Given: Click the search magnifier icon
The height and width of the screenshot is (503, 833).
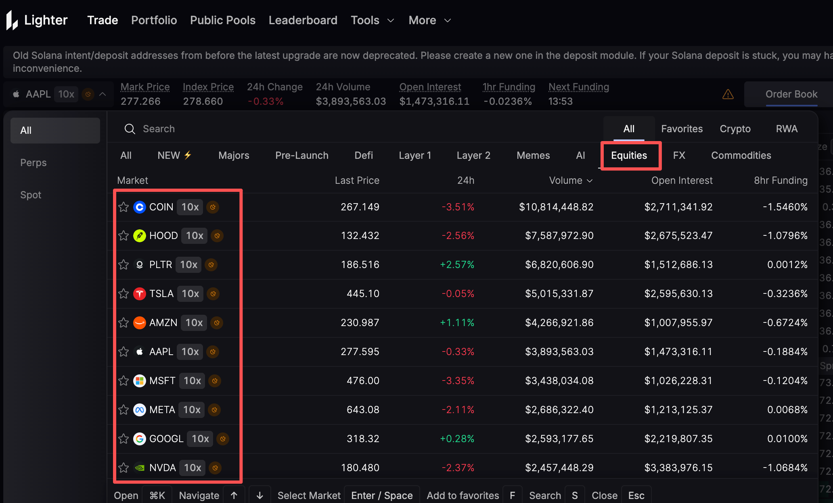Looking at the screenshot, I should [x=130, y=129].
